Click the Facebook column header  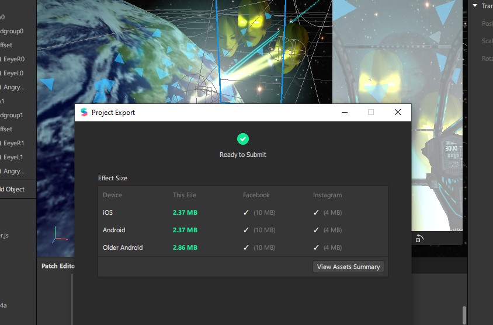click(x=256, y=195)
